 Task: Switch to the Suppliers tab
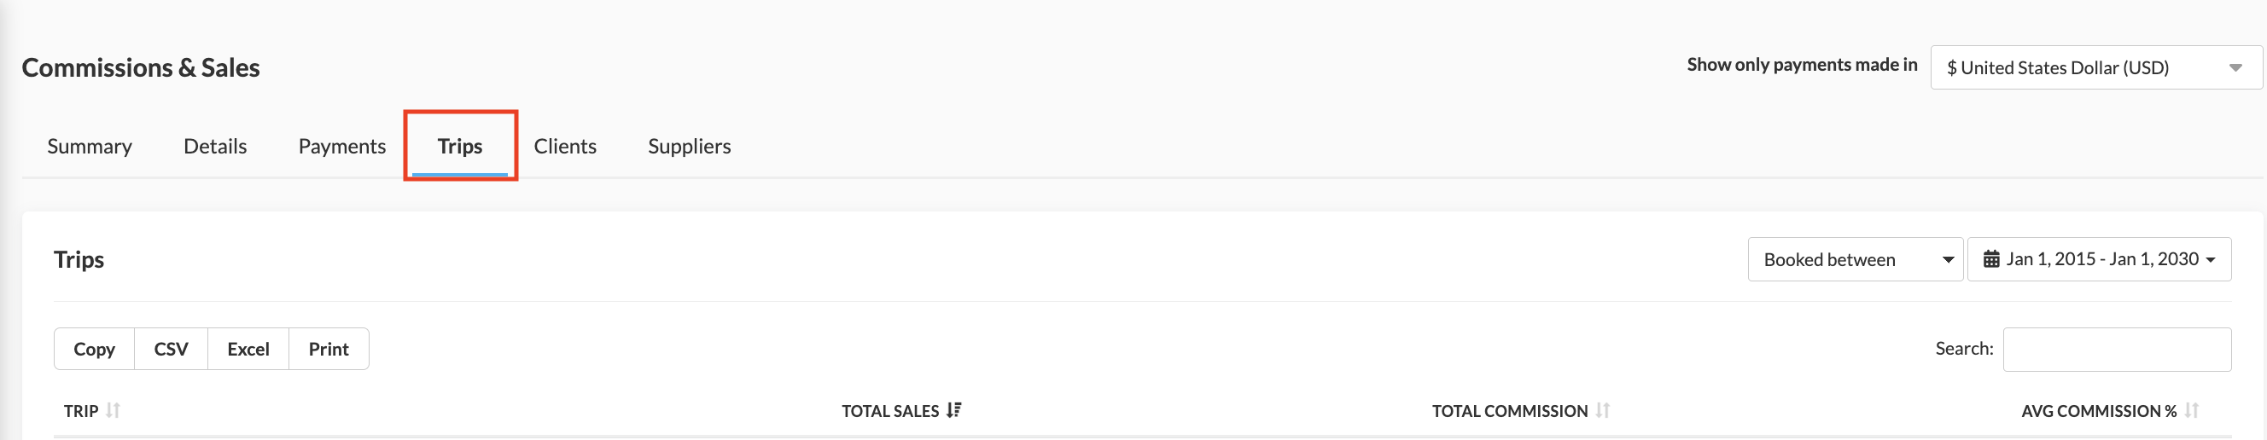pyautogui.click(x=689, y=146)
